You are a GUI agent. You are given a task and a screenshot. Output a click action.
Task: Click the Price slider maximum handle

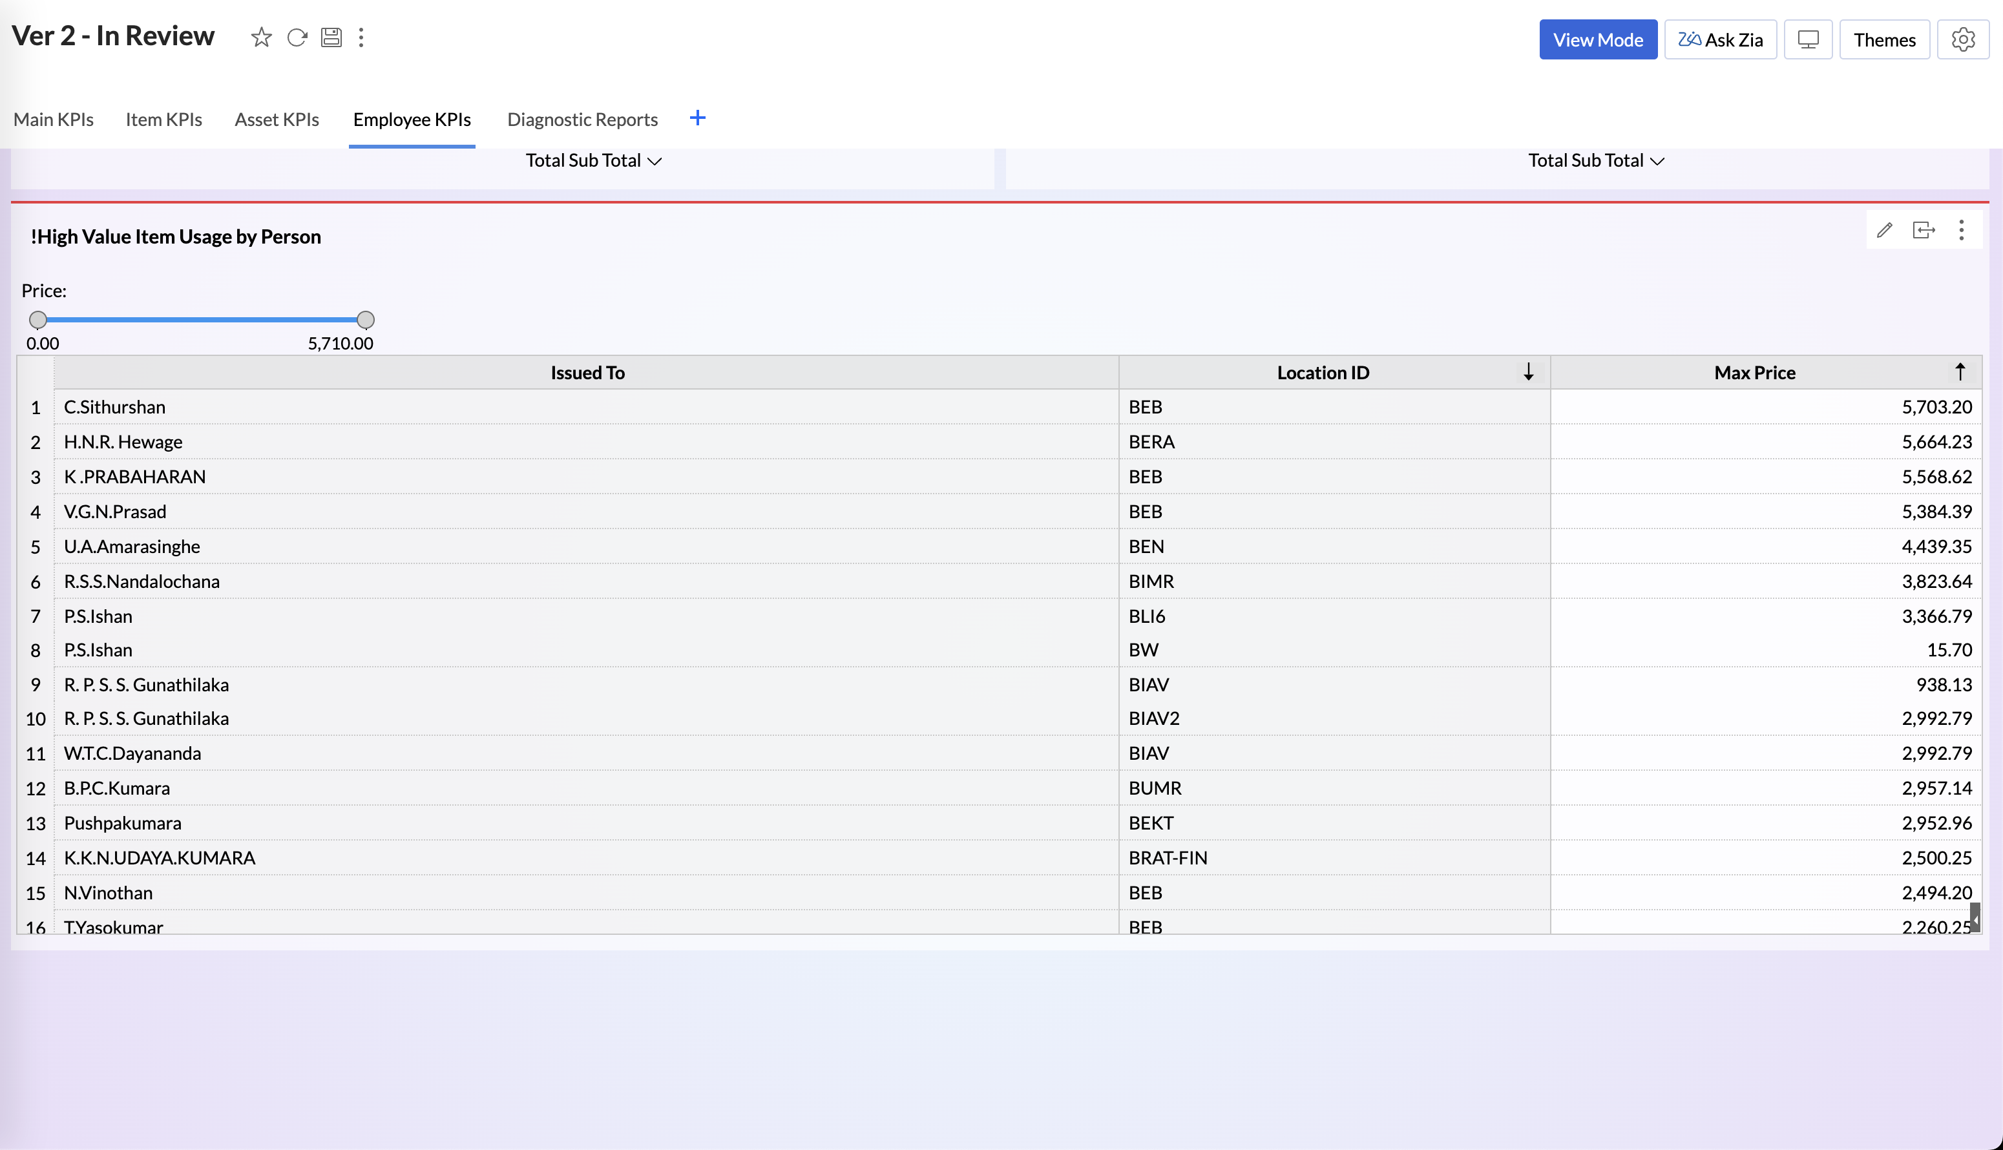[x=365, y=320]
